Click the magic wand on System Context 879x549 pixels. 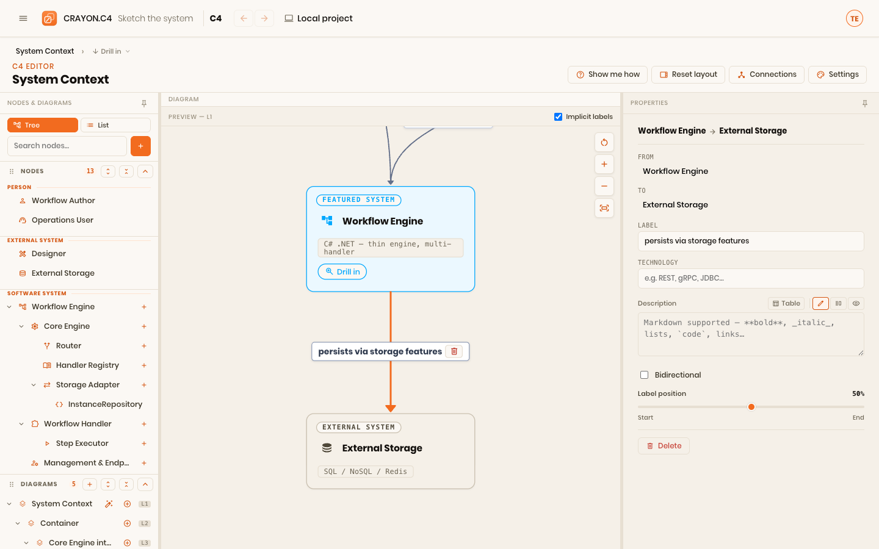pyautogui.click(x=109, y=504)
